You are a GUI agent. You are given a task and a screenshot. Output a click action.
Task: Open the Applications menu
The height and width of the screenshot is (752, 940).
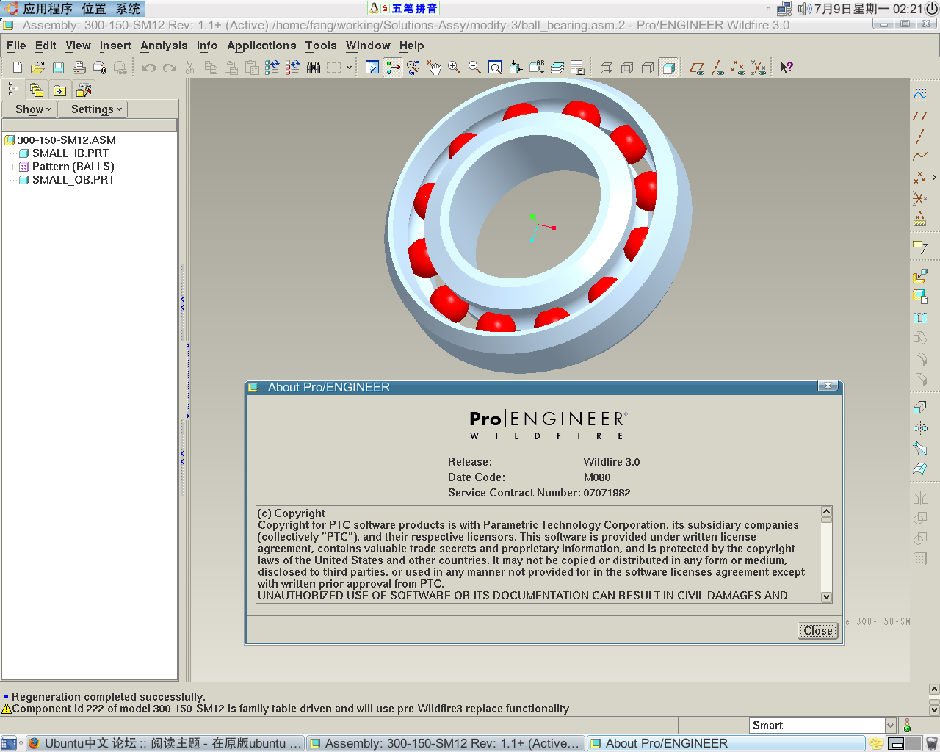click(261, 46)
